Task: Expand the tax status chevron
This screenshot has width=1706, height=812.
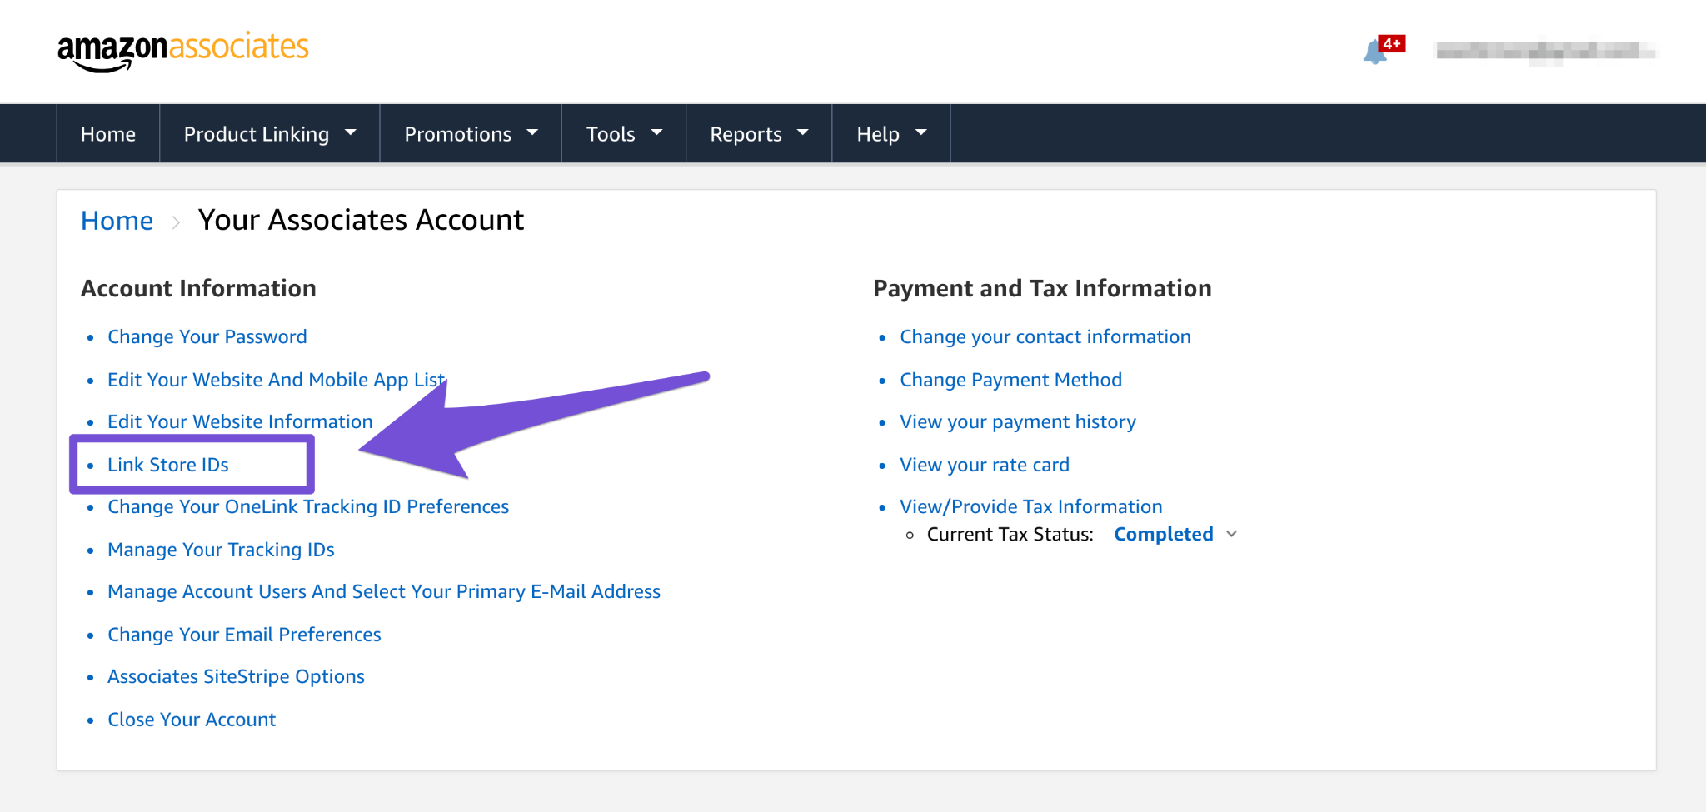Action: pyautogui.click(x=1232, y=534)
